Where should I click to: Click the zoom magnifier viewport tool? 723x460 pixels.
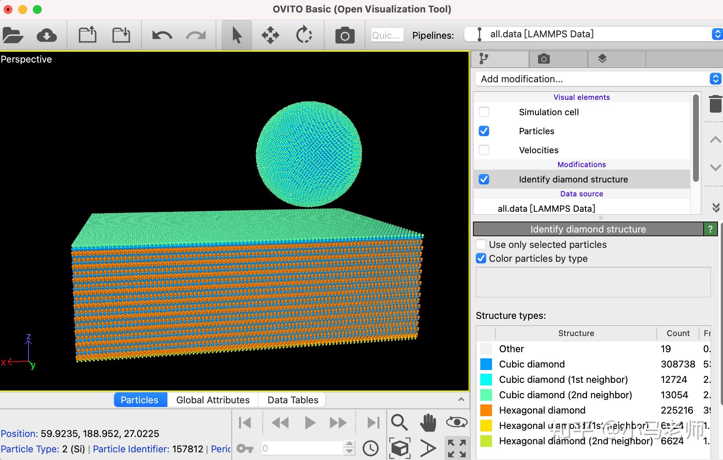point(399,422)
